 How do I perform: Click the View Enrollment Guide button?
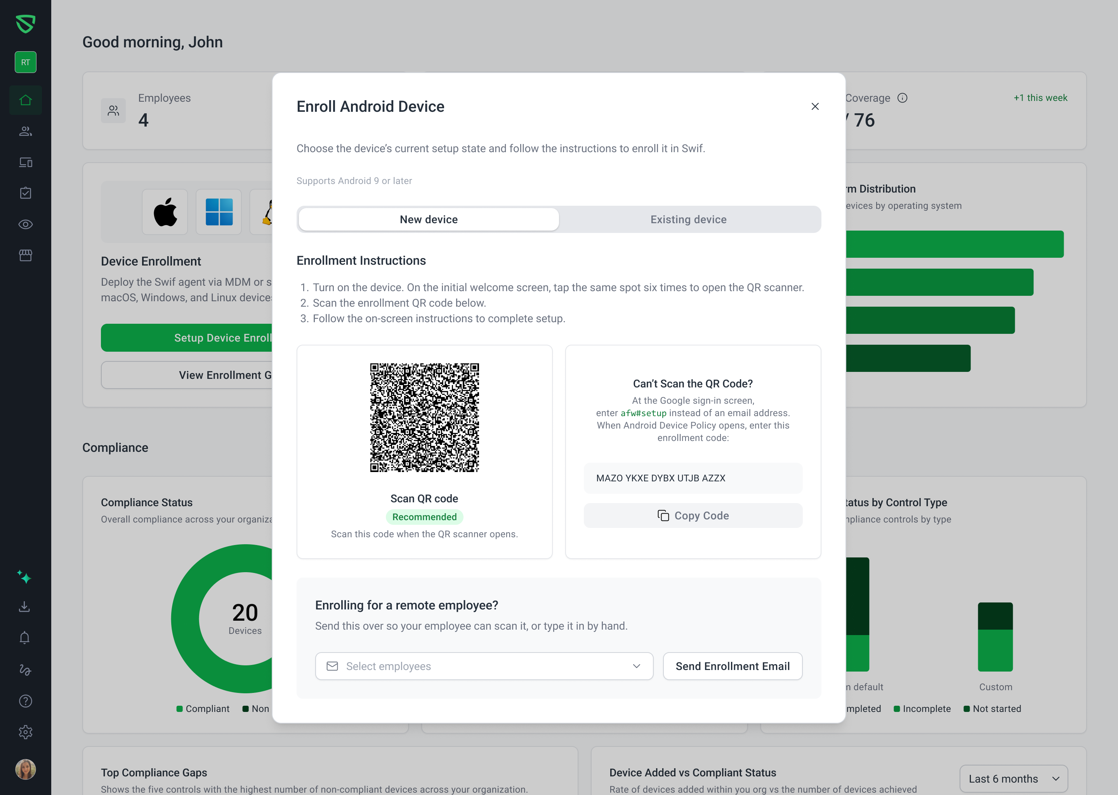(x=186, y=375)
